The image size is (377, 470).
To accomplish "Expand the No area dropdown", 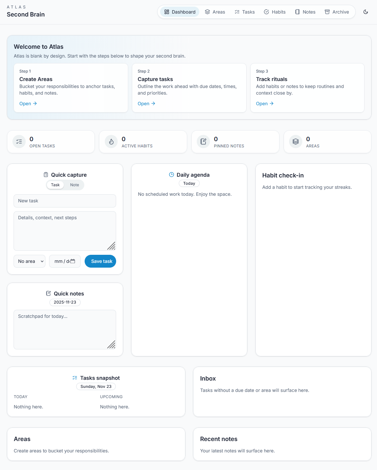I will coord(30,261).
